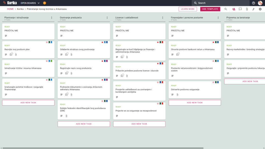This screenshot has width=265, height=149.
Task: Open checklist icon on Odaberite strukturu svog poslovanja
Action: click(x=67, y=54)
